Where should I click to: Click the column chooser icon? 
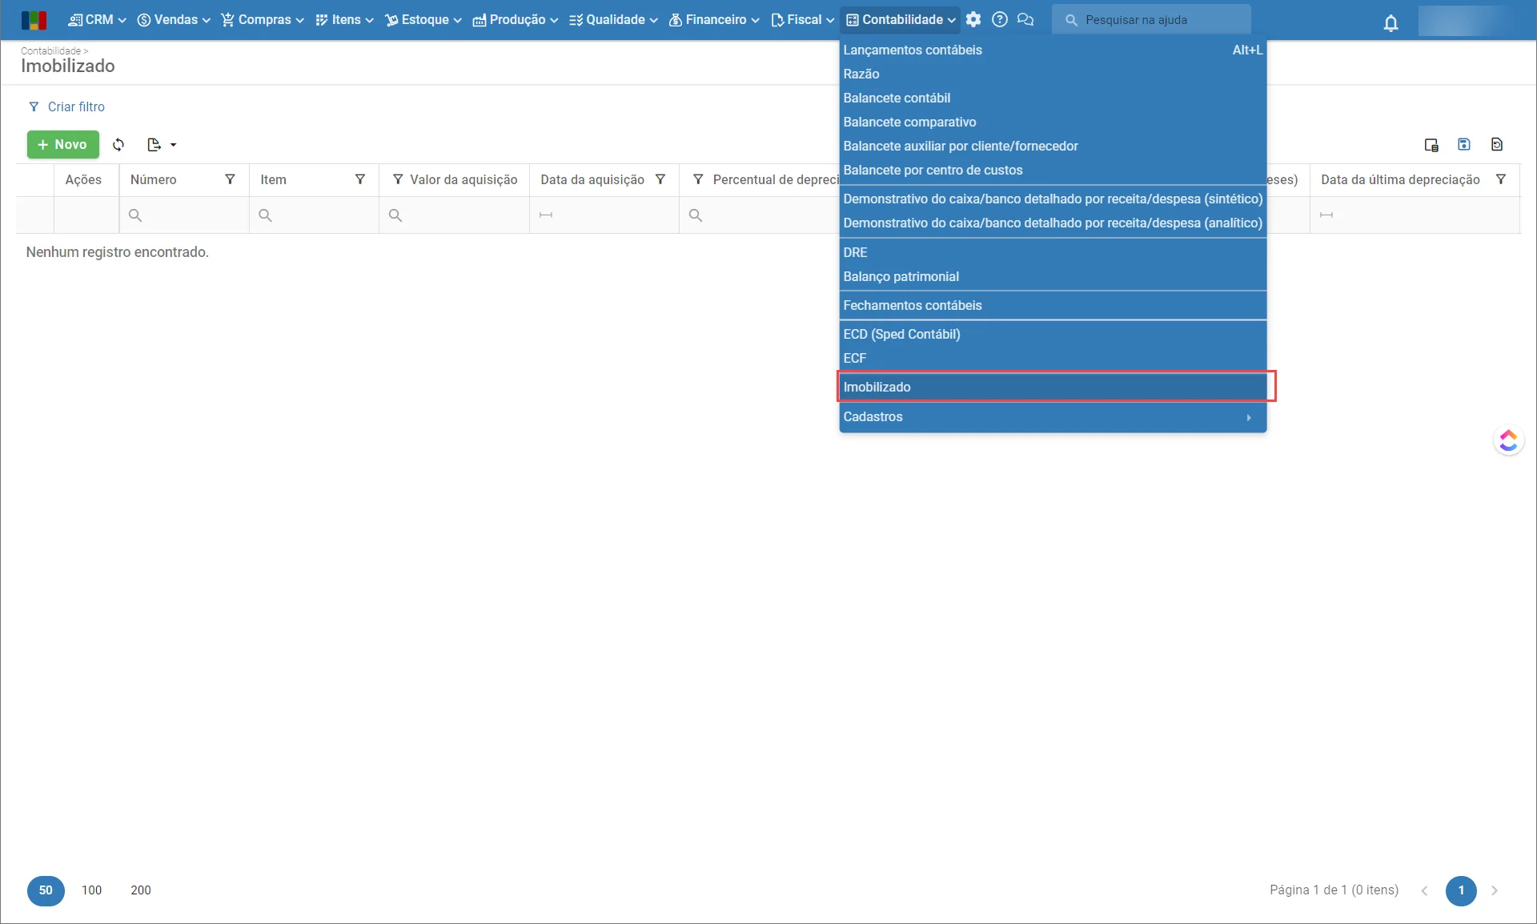tap(1431, 145)
